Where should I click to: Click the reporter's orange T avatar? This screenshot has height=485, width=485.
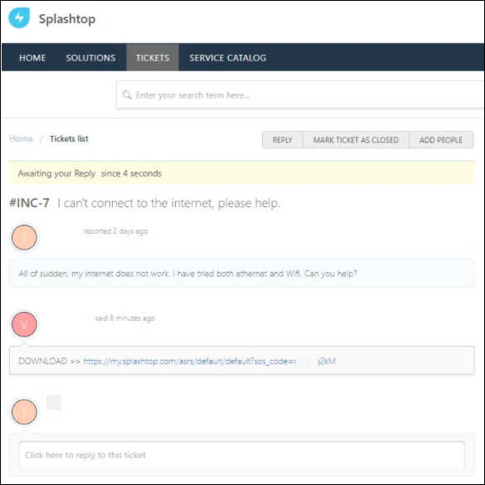[x=24, y=238]
